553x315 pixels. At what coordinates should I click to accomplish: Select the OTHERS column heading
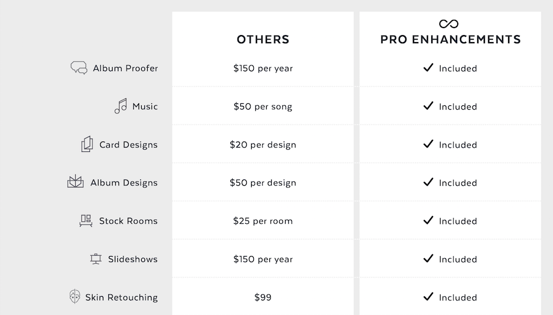click(263, 39)
